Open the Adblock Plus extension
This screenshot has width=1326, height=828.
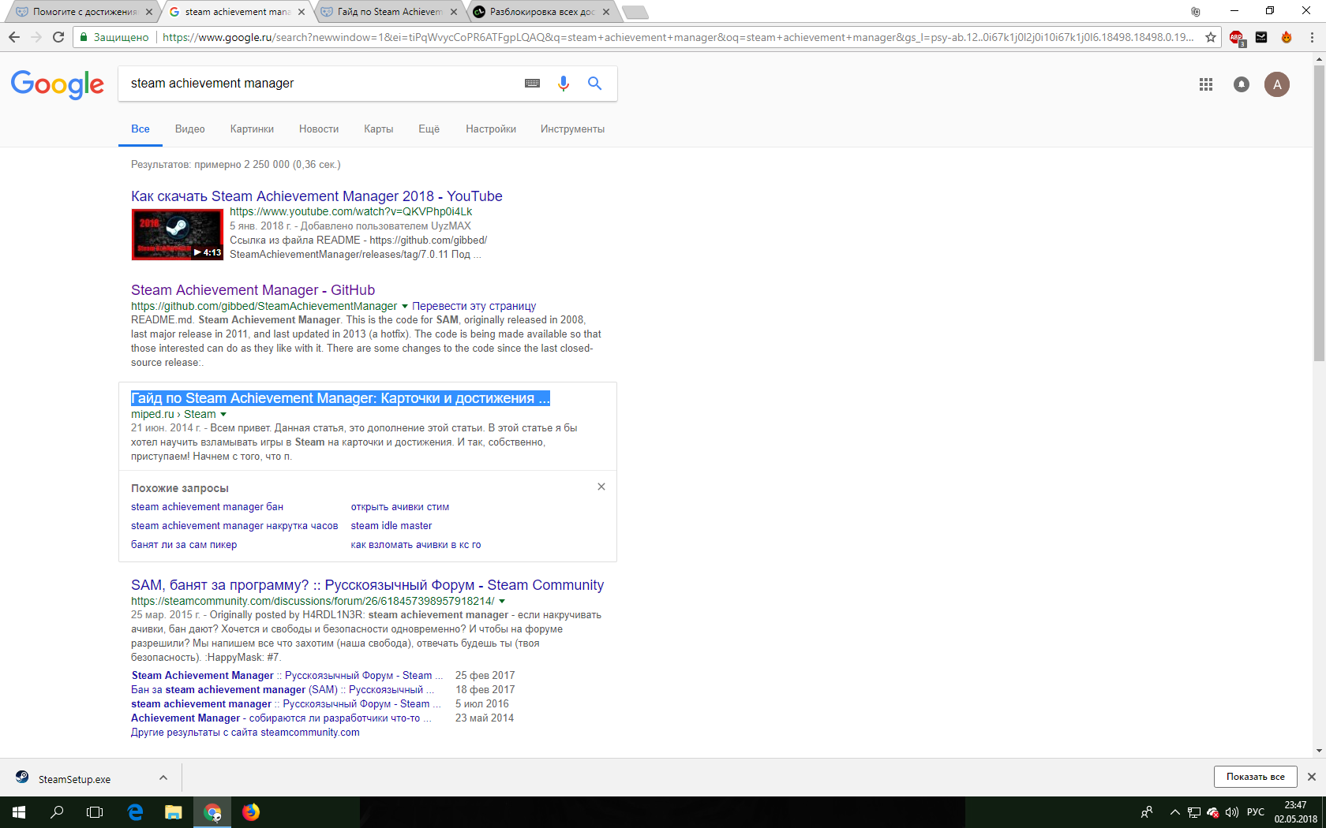(1236, 37)
